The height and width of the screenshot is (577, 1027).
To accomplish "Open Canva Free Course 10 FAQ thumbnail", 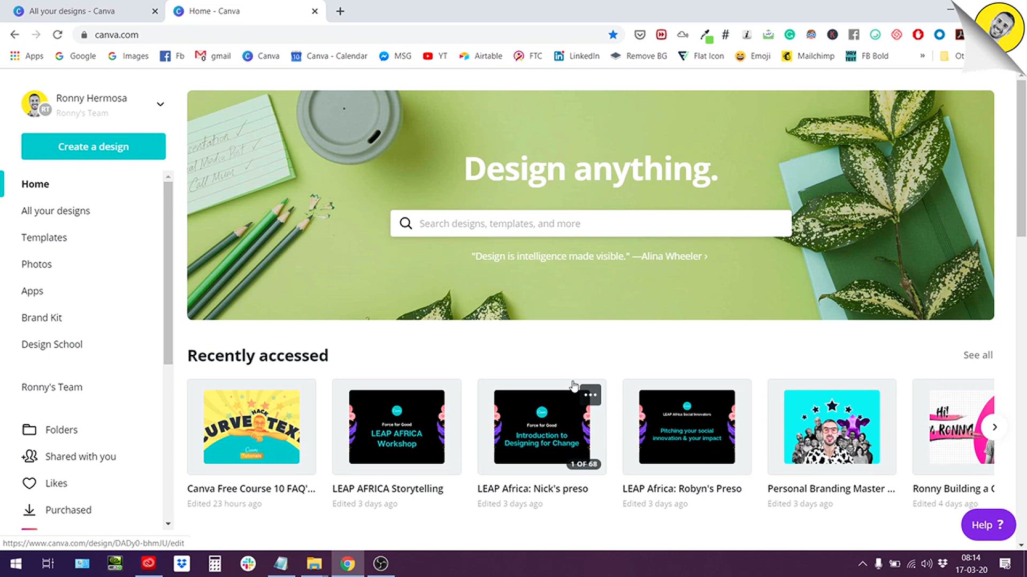I will [x=251, y=427].
